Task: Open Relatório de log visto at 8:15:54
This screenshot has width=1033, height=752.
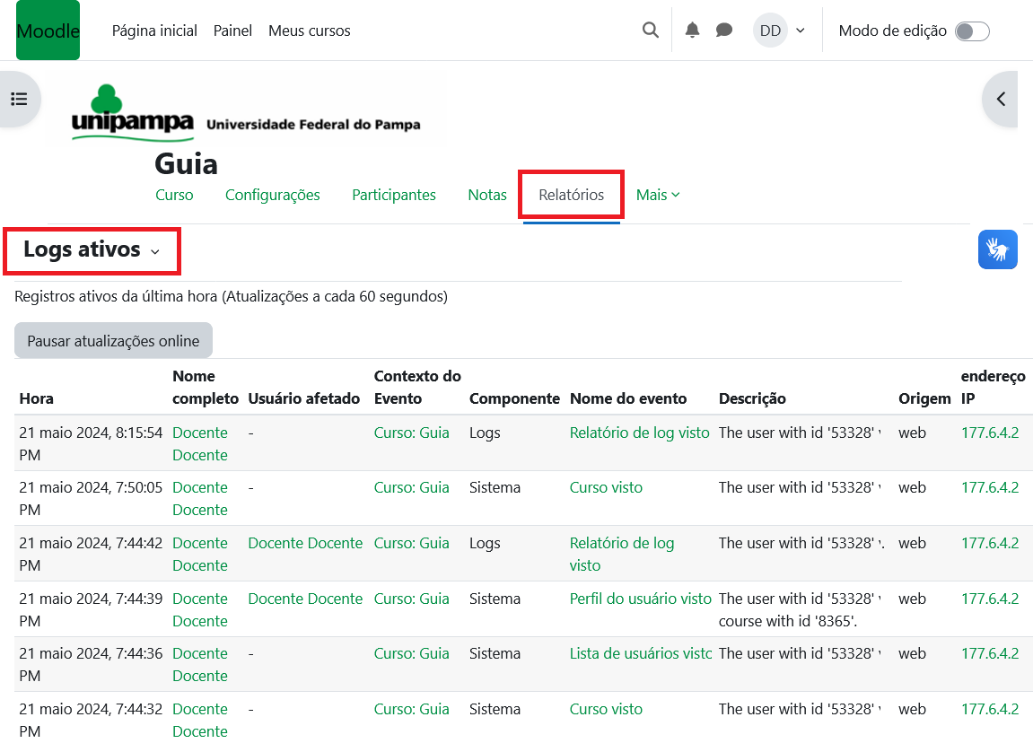Action: click(x=639, y=433)
